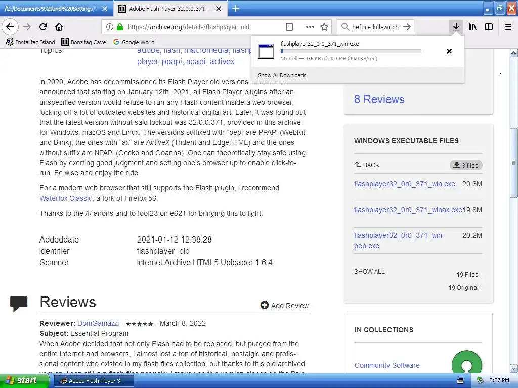Click the green Community Software thumbnail
The width and height of the screenshot is (518, 388).
click(x=466, y=362)
